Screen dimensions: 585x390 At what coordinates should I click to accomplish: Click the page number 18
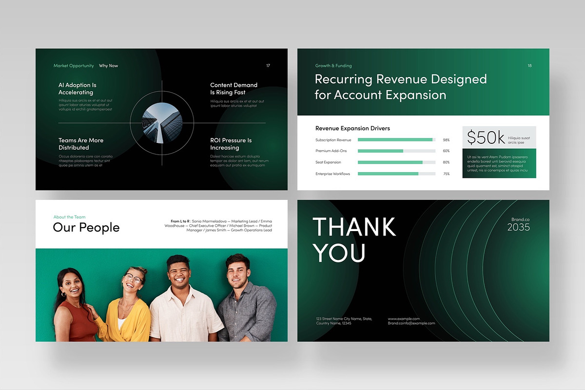click(529, 66)
